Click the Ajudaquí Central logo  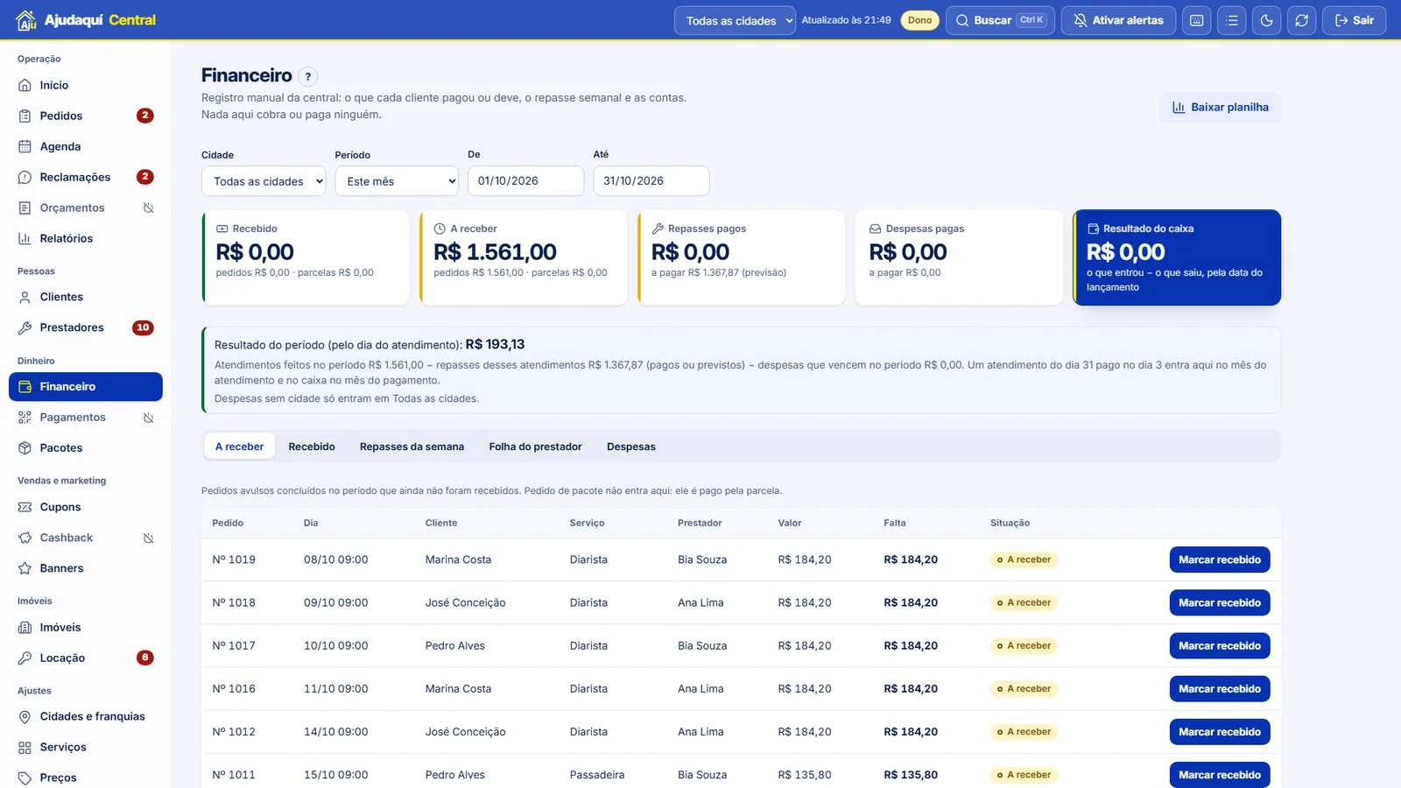coord(86,20)
